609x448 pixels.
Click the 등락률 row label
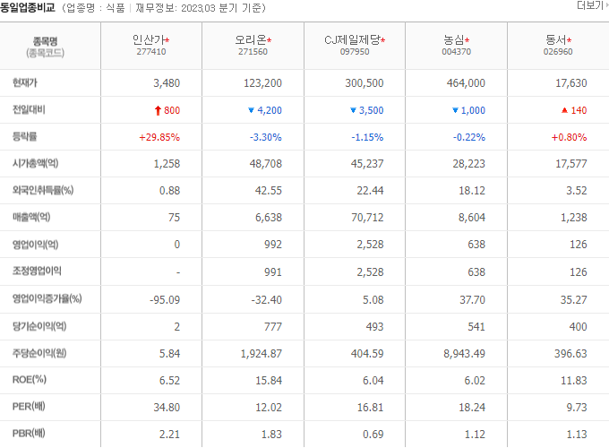click(x=25, y=137)
